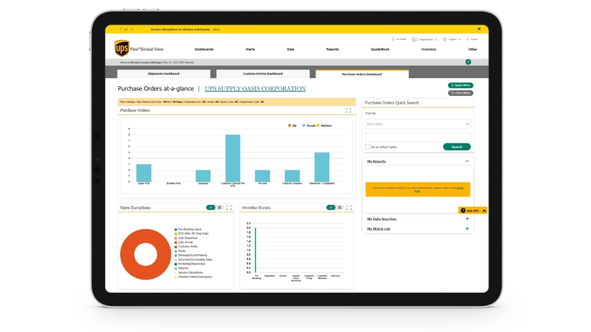Open the Quote/Book menu

tap(380, 49)
